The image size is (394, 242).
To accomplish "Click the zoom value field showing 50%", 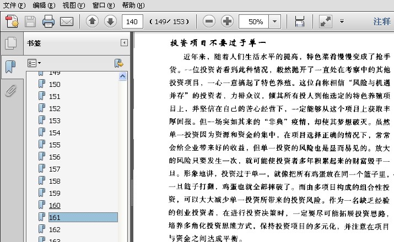I will [x=254, y=21].
